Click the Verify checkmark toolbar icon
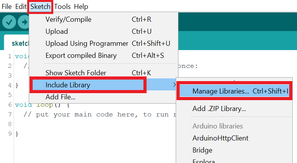 (9, 22)
